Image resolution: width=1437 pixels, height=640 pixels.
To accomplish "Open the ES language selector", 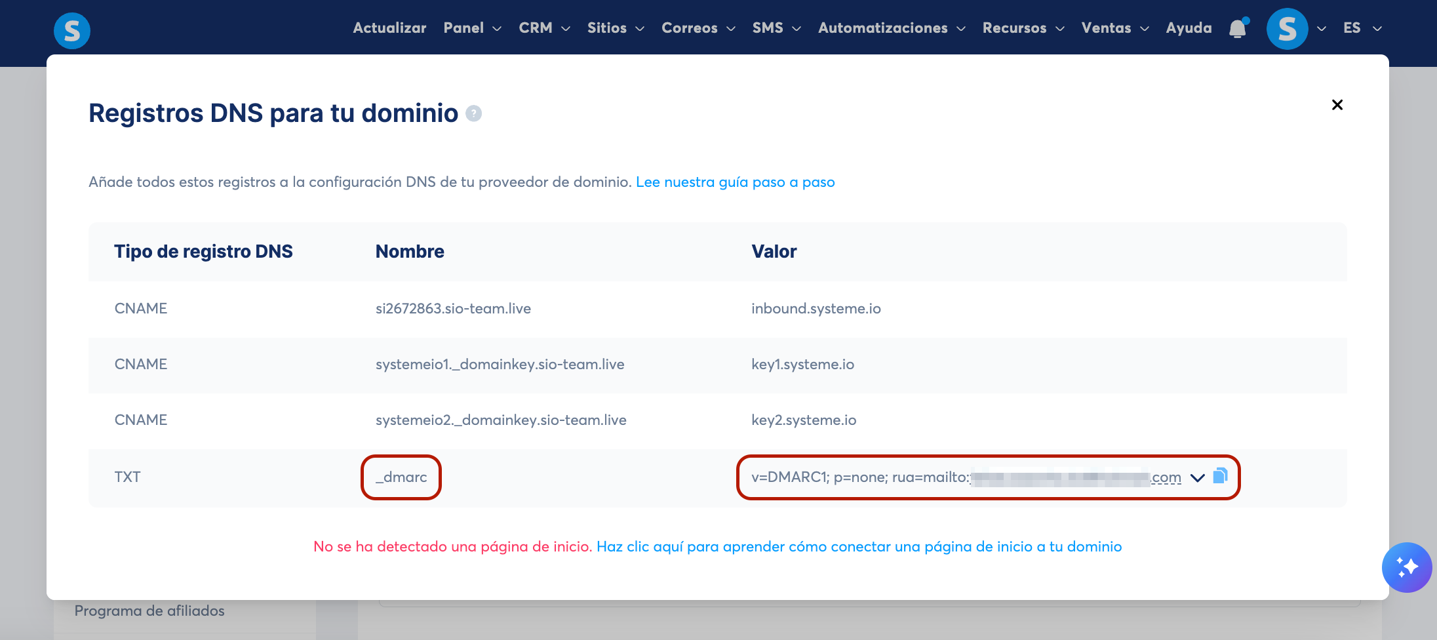I will (1363, 28).
